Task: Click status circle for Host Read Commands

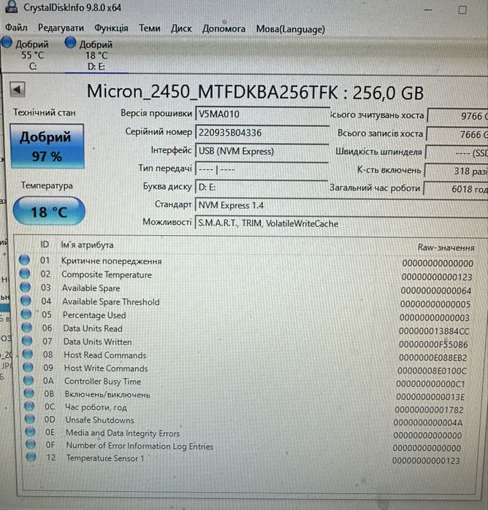Action: point(28,354)
